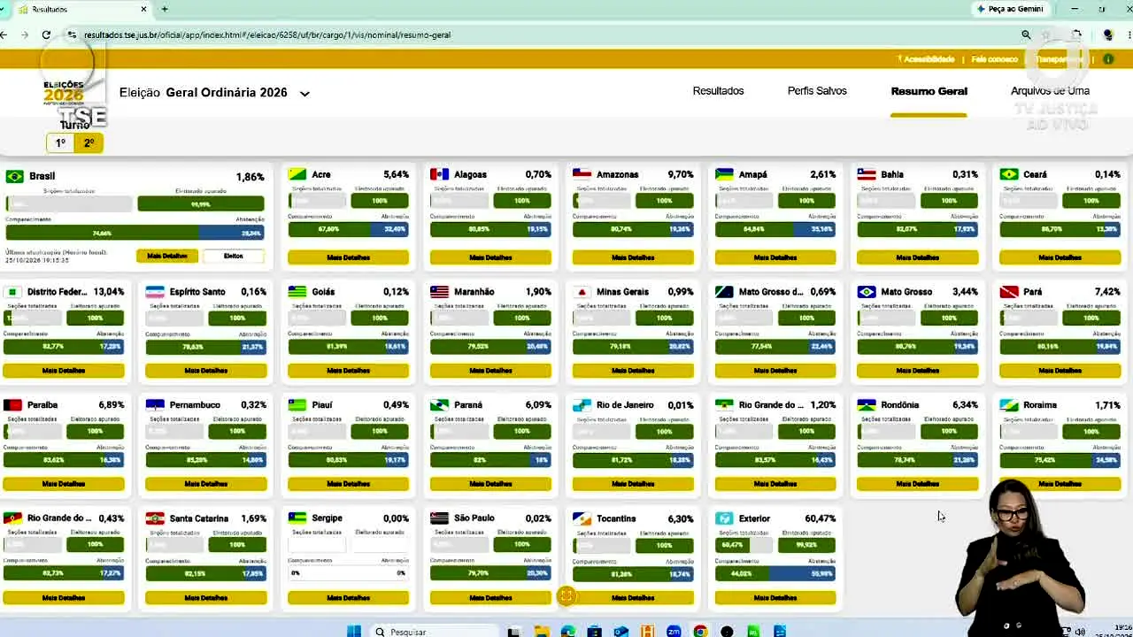Open File Explorer from taskbar
Image resolution: width=1133 pixels, height=637 pixels.
click(541, 631)
